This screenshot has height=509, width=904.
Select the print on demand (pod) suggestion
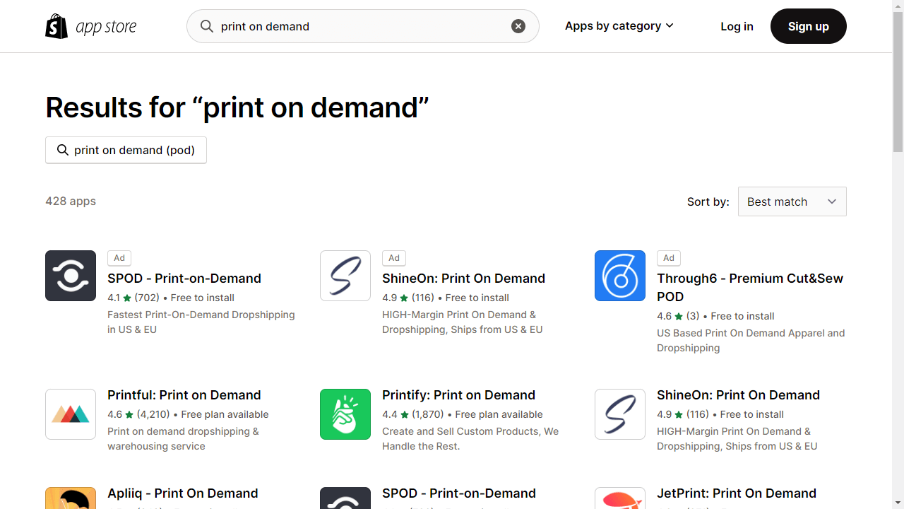click(126, 150)
